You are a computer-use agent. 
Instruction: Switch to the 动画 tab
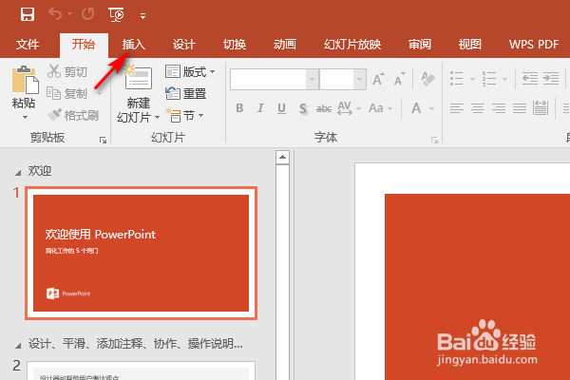[285, 45]
